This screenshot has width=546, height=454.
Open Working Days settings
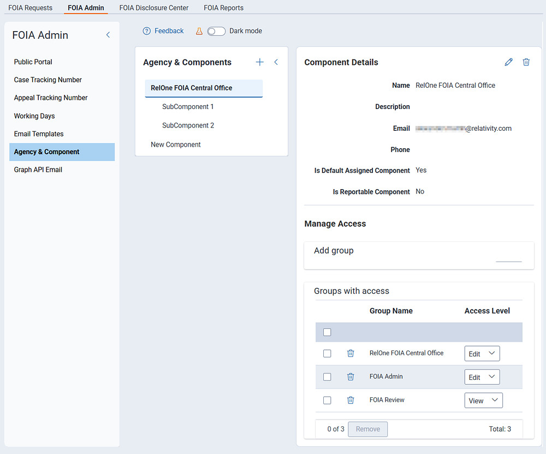point(34,116)
